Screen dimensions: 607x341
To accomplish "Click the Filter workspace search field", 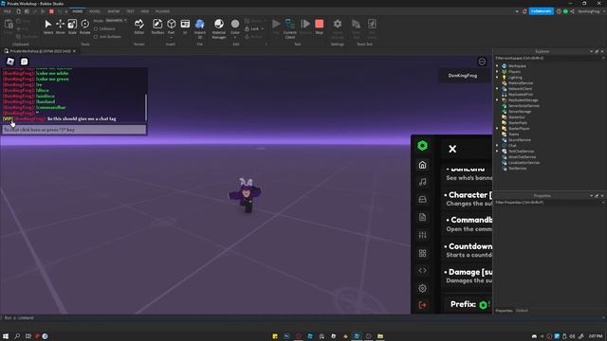I will click(x=548, y=58).
